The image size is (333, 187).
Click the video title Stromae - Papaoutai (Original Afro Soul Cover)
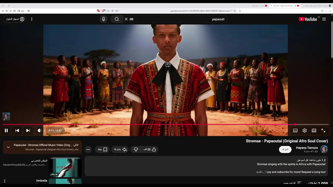287,141
